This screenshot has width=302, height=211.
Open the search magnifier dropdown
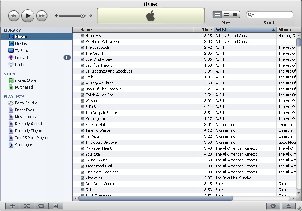(251, 15)
